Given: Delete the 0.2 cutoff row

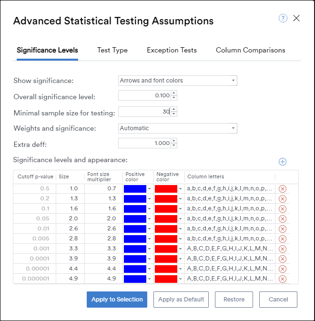Looking at the screenshot, I should (x=283, y=199).
